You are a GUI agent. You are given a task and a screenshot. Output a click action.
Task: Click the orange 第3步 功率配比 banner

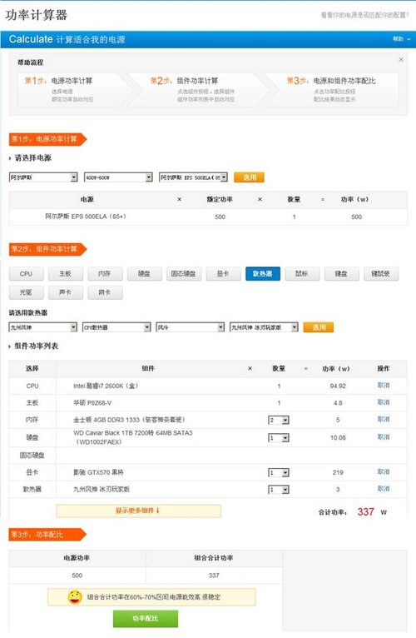pyautogui.click(x=47, y=535)
